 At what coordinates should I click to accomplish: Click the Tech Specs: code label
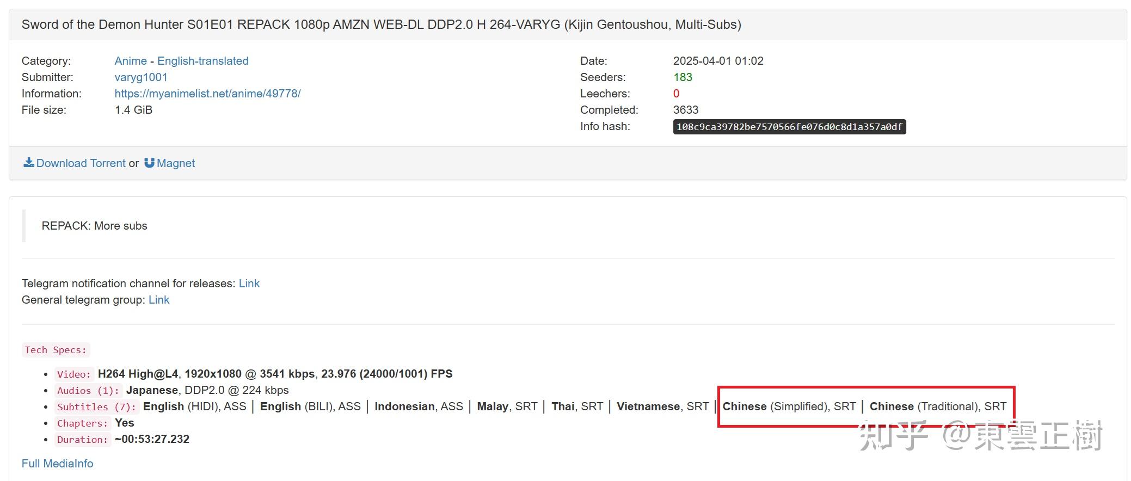click(x=56, y=350)
